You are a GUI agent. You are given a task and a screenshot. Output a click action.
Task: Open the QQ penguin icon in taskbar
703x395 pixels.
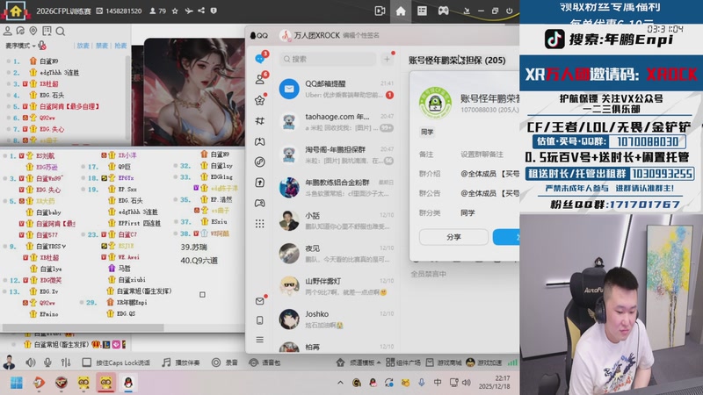tap(128, 383)
